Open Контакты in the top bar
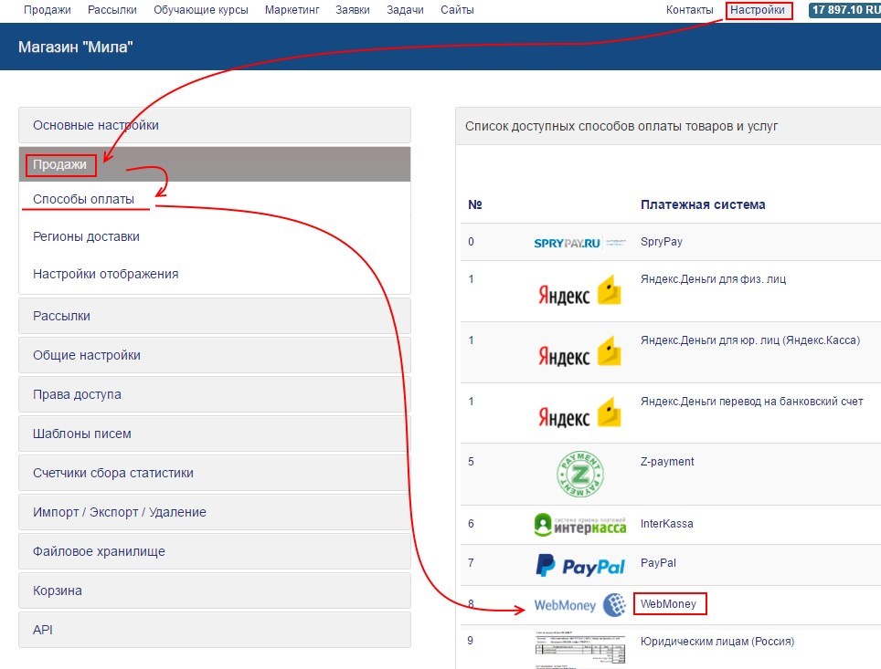 (x=689, y=10)
